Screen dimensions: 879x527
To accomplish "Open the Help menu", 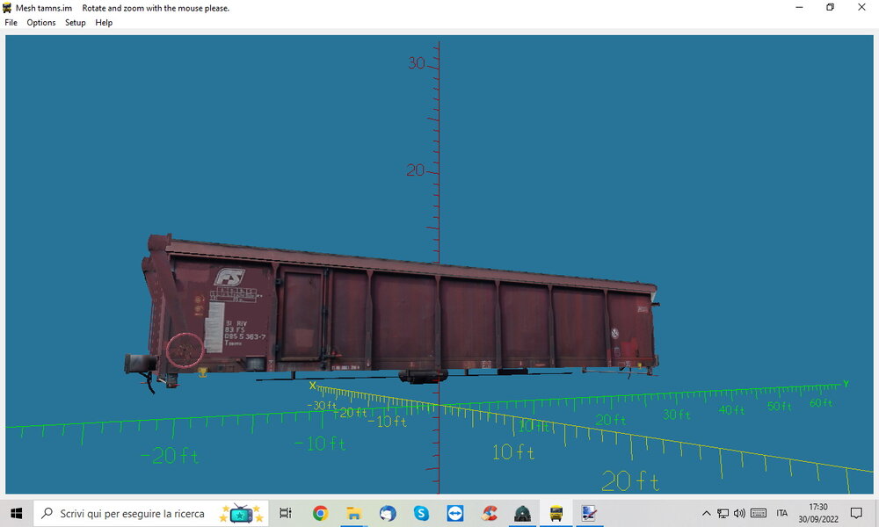I will pos(104,23).
